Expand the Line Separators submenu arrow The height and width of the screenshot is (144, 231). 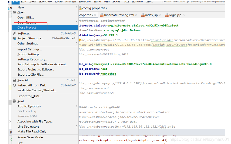tap(77, 126)
